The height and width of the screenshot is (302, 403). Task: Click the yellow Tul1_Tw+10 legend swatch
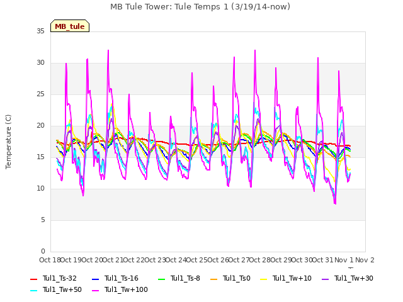tap(264, 279)
